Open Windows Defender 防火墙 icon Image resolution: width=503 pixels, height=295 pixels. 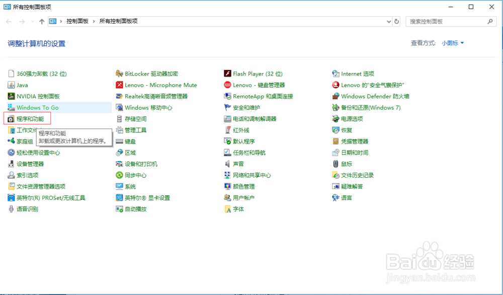pos(336,96)
